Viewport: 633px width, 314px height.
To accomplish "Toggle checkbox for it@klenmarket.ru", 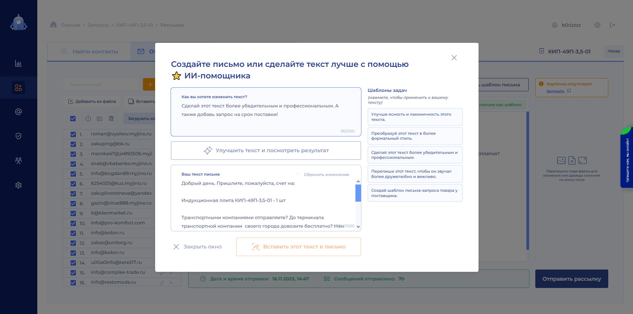I will pos(73,214).
